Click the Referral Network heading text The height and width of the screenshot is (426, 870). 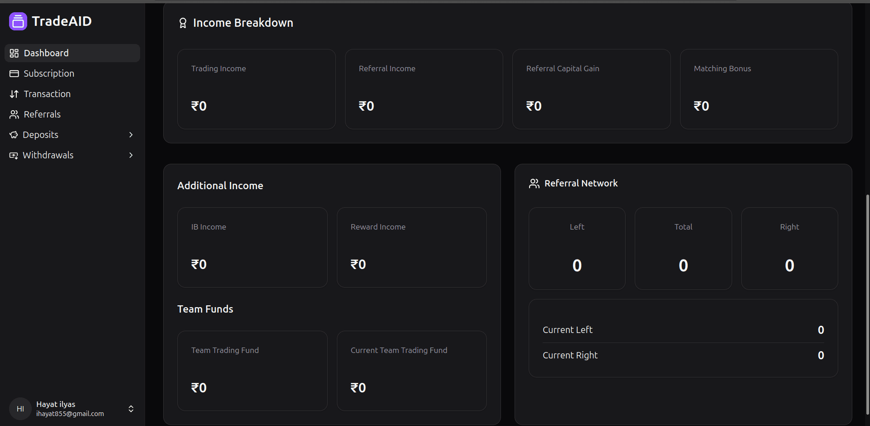click(581, 183)
